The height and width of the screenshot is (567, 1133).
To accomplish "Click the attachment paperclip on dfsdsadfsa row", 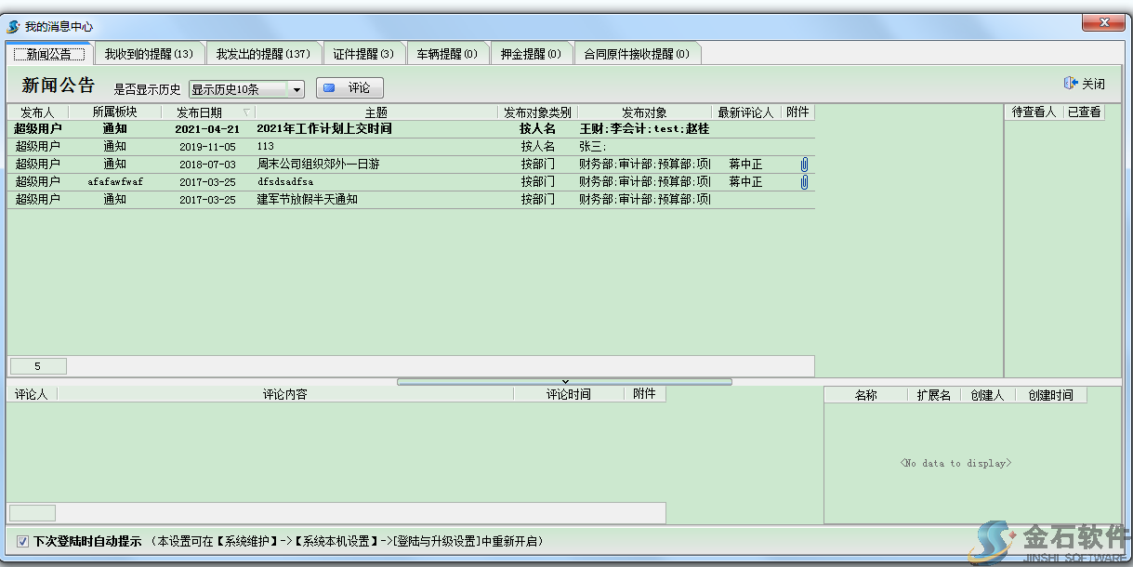I will (x=803, y=181).
